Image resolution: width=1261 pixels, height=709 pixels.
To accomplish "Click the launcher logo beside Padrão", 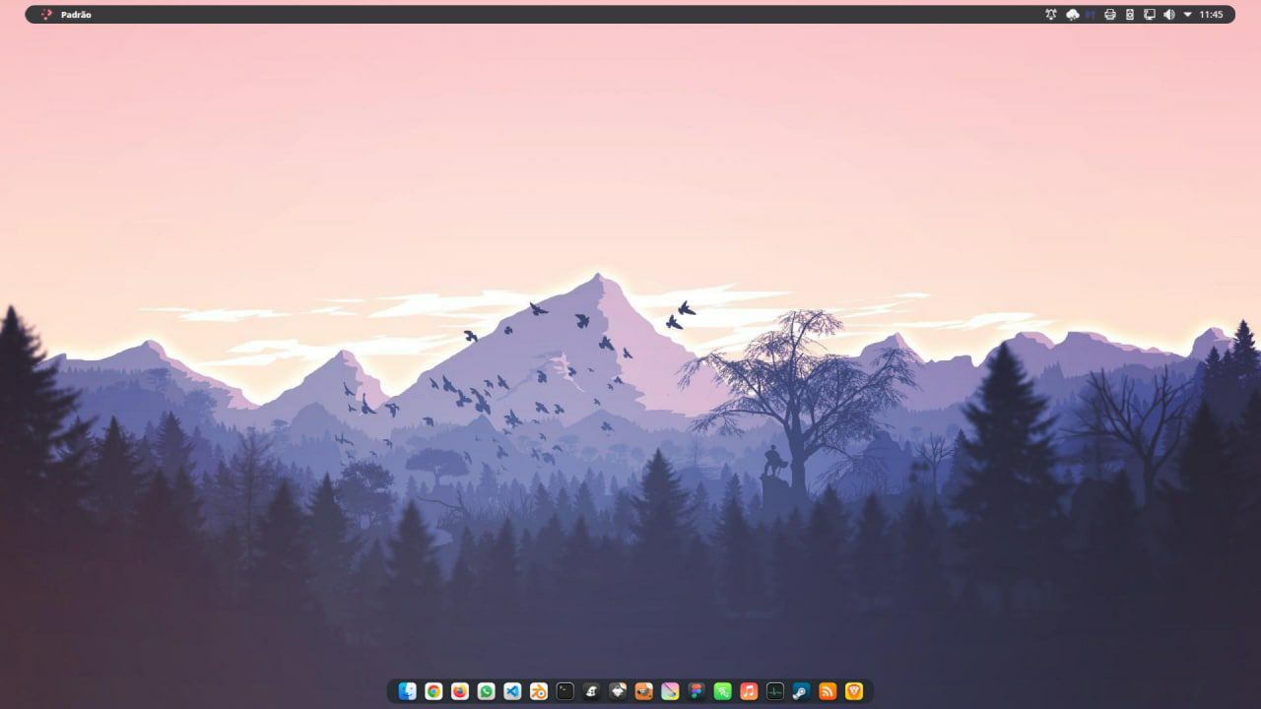I will point(46,15).
